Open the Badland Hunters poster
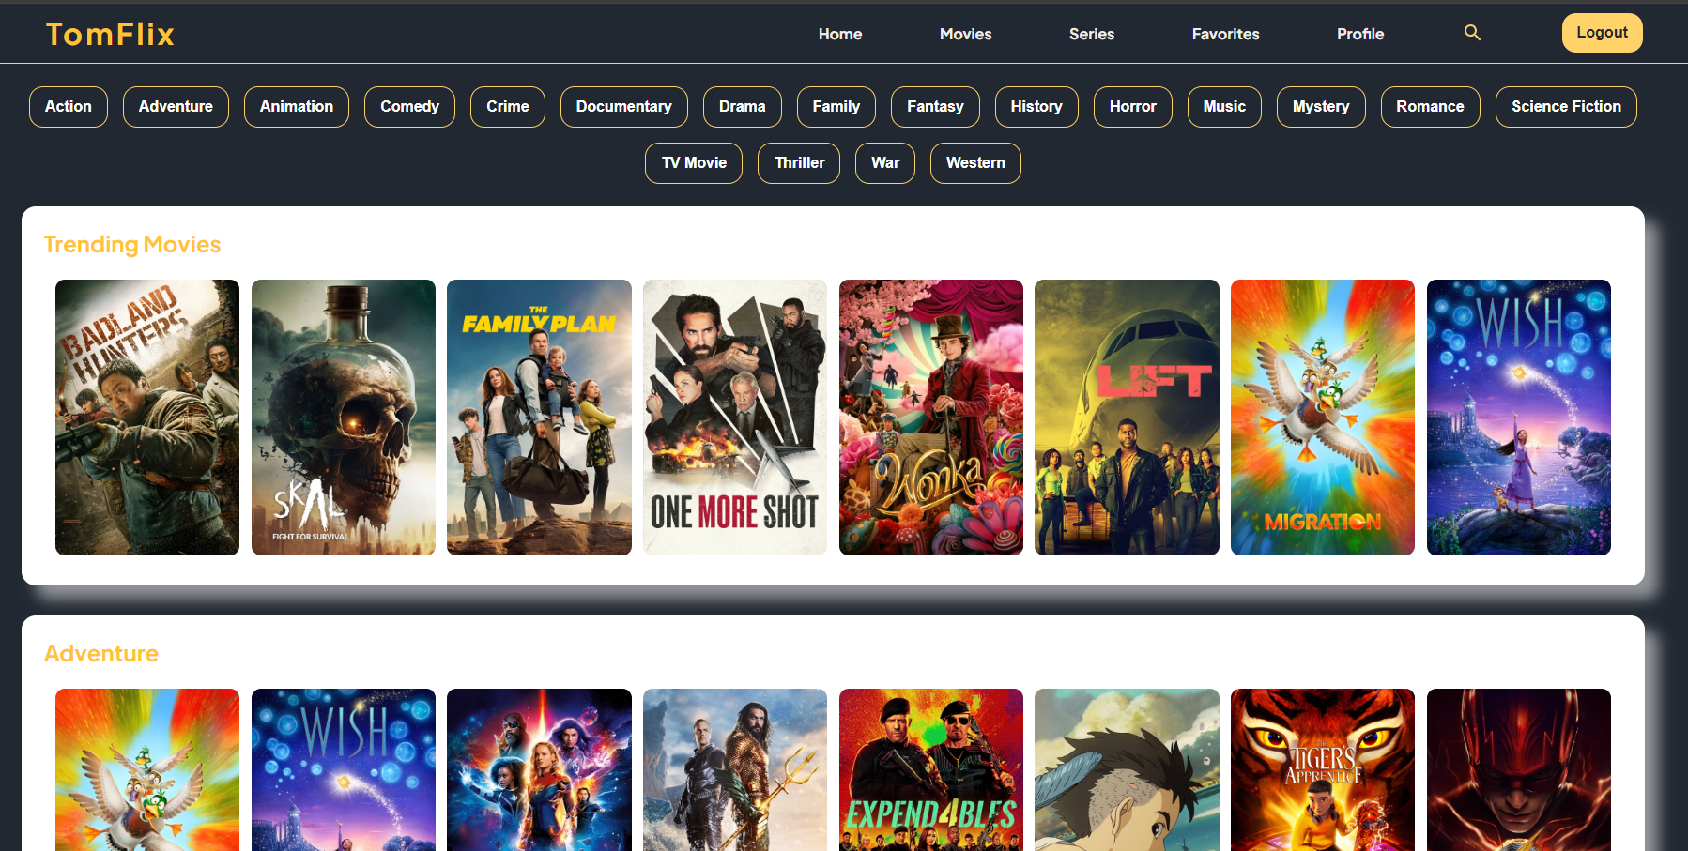The height and width of the screenshot is (851, 1688). 147,418
